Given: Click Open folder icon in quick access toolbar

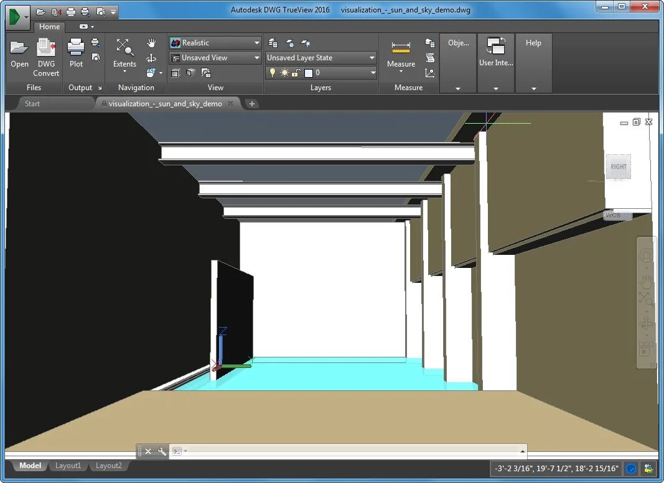Looking at the screenshot, I should [41, 12].
